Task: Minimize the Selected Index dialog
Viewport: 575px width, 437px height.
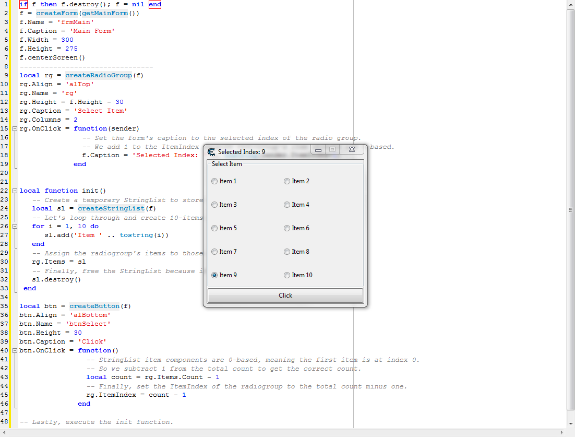Action: (x=318, y=150)
